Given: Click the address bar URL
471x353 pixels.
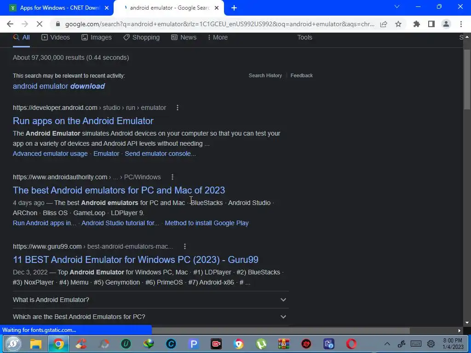Looking at the screenshot, I should point(219,24).
